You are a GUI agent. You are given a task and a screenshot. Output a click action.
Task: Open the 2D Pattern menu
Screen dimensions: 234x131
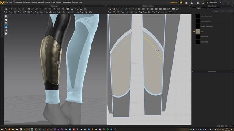click(27, 3)
